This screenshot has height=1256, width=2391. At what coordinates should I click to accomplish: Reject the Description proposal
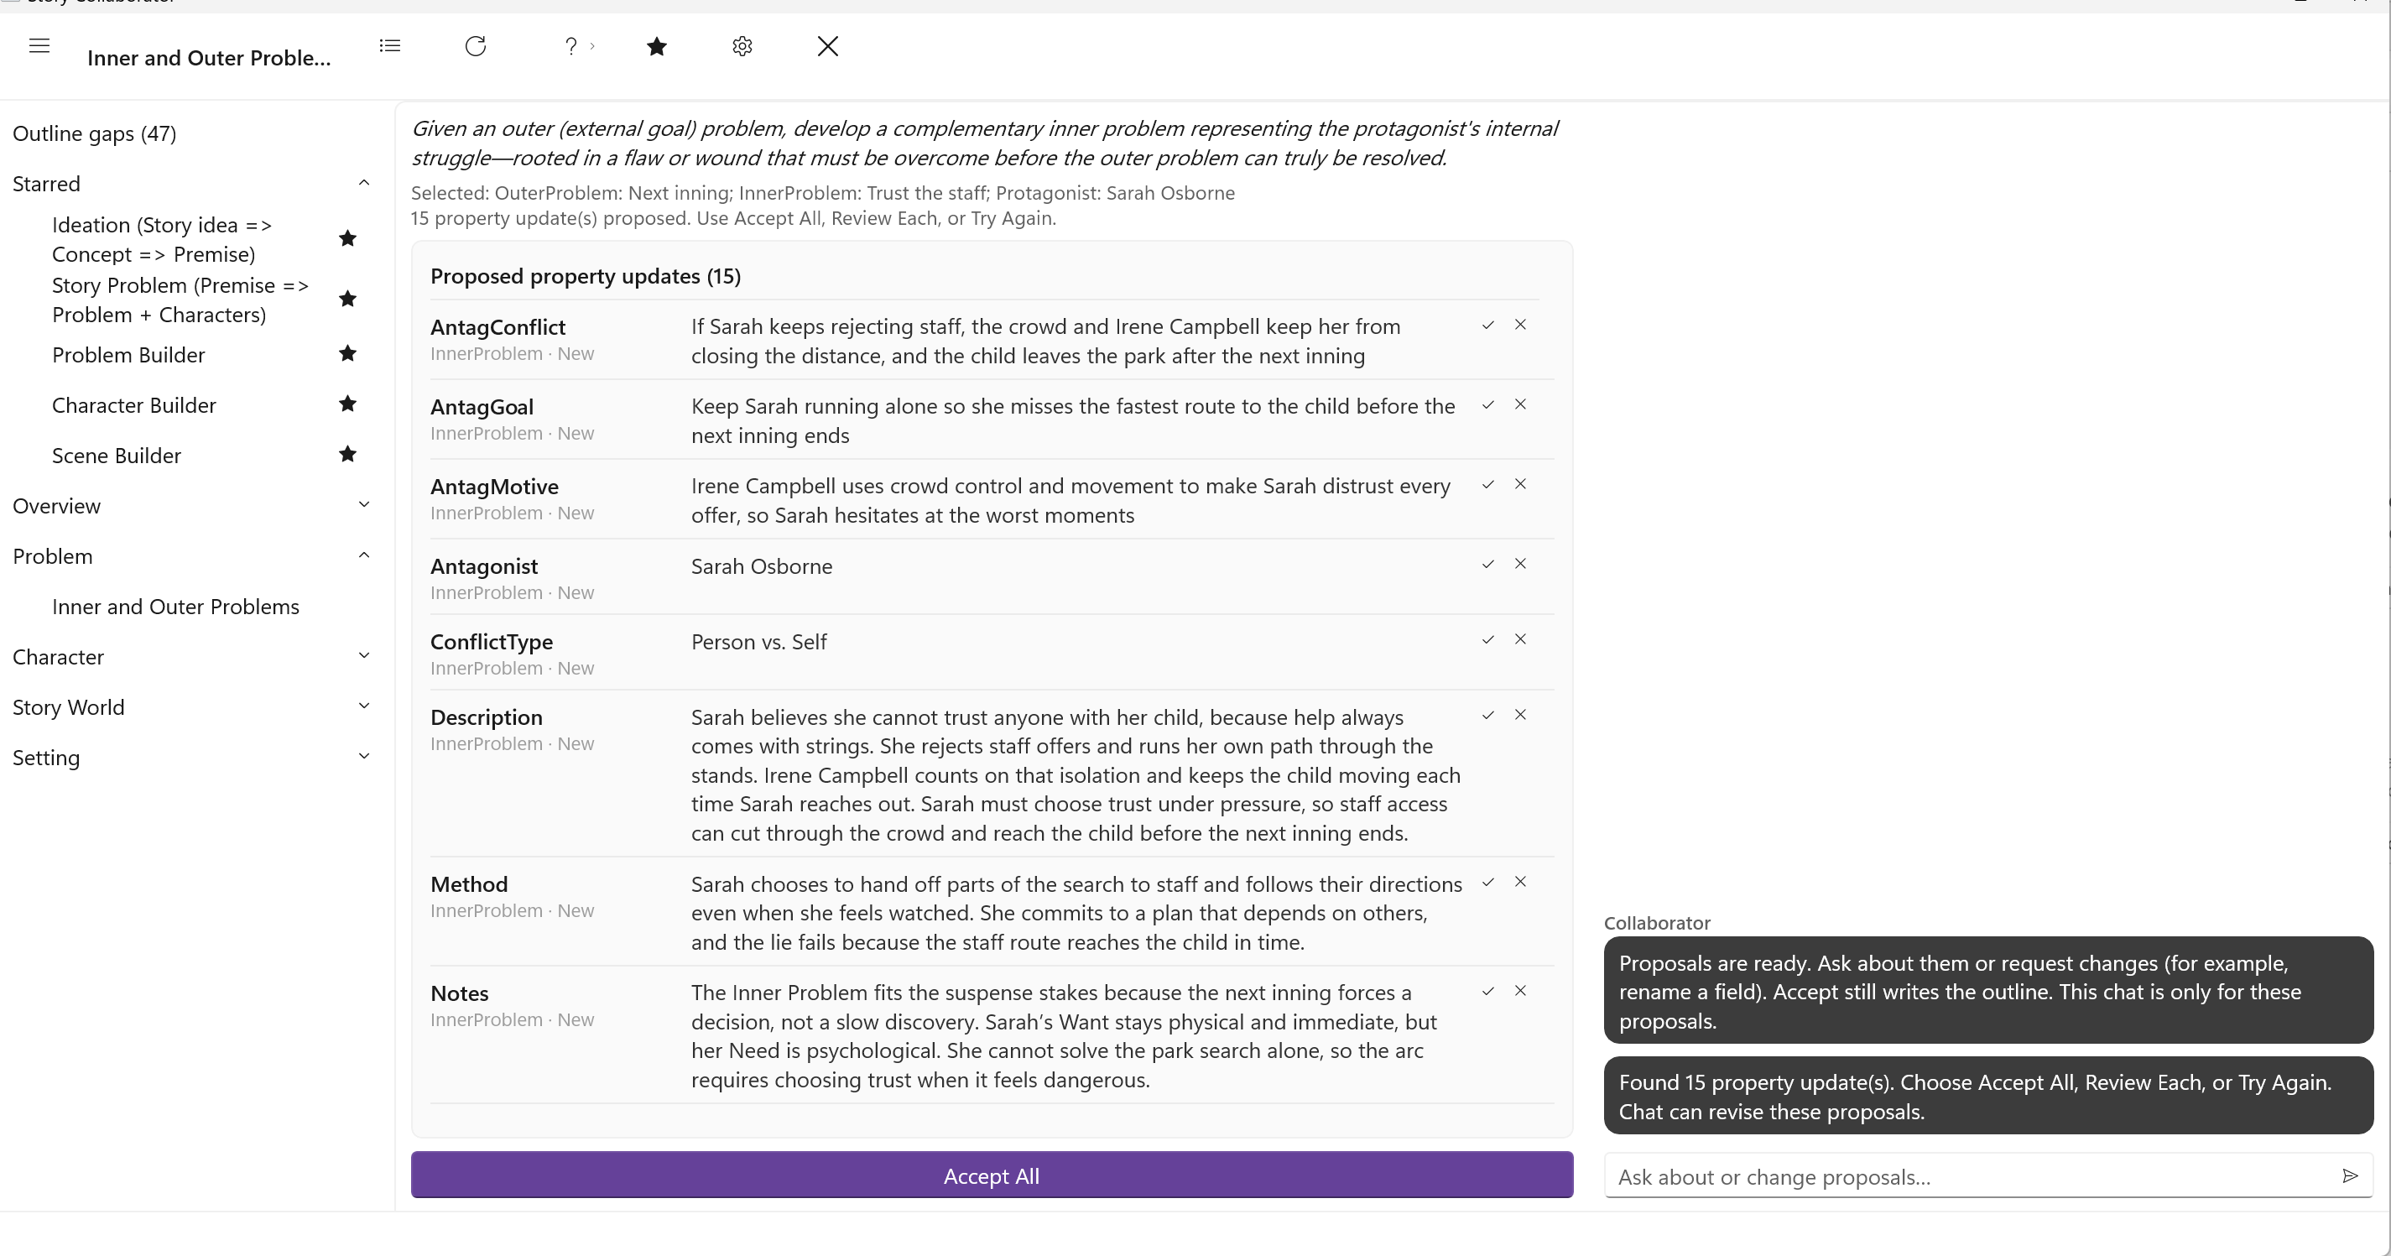coord(1520,716)
